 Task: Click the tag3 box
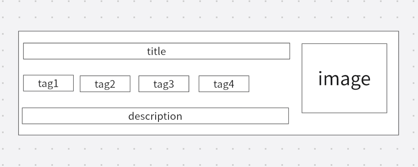[x=164, y=84]
